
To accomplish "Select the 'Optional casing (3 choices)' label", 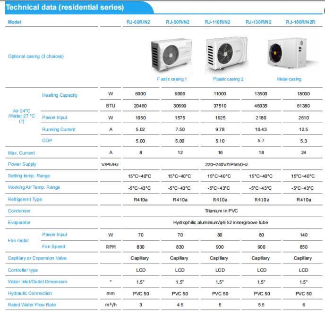I will tap(35, 56).
